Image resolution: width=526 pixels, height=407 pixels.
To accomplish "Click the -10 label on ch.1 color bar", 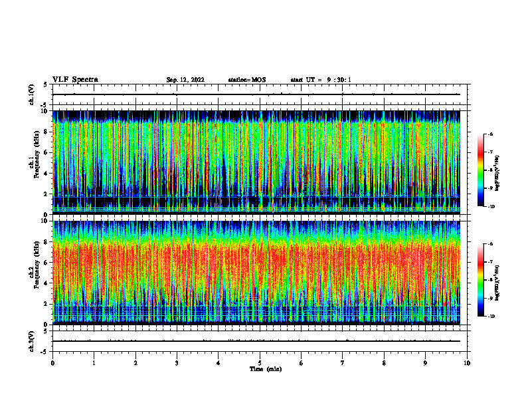I will [491, 207].
